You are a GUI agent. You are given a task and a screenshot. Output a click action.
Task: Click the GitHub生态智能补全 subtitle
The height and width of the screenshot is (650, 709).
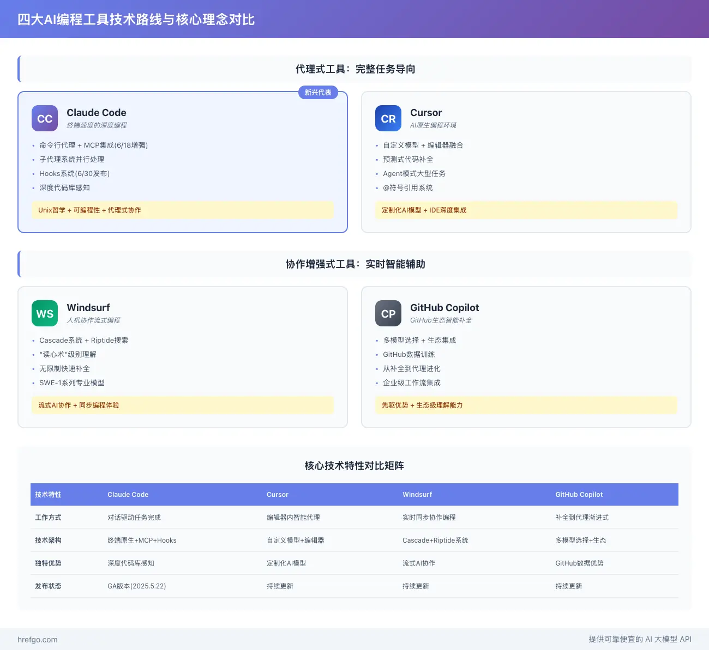click(x=441, y=320)
